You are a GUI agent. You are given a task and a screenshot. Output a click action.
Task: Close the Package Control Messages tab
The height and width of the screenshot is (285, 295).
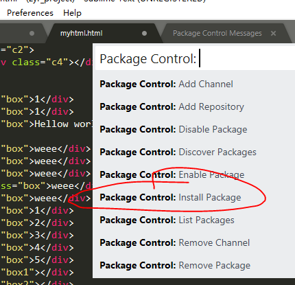pos(273,34)
